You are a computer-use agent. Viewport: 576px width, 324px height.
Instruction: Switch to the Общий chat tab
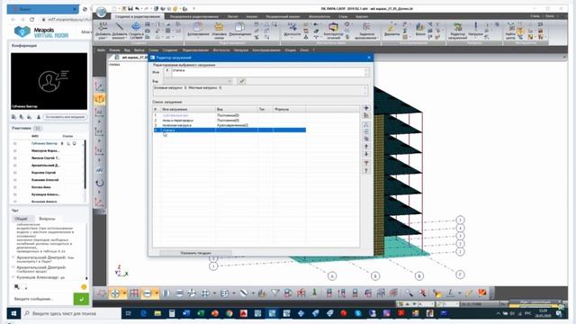coord(21,219)
